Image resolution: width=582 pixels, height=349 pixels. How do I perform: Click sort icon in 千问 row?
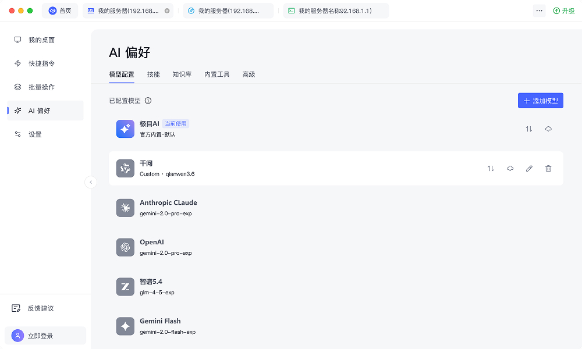[491, 168]
